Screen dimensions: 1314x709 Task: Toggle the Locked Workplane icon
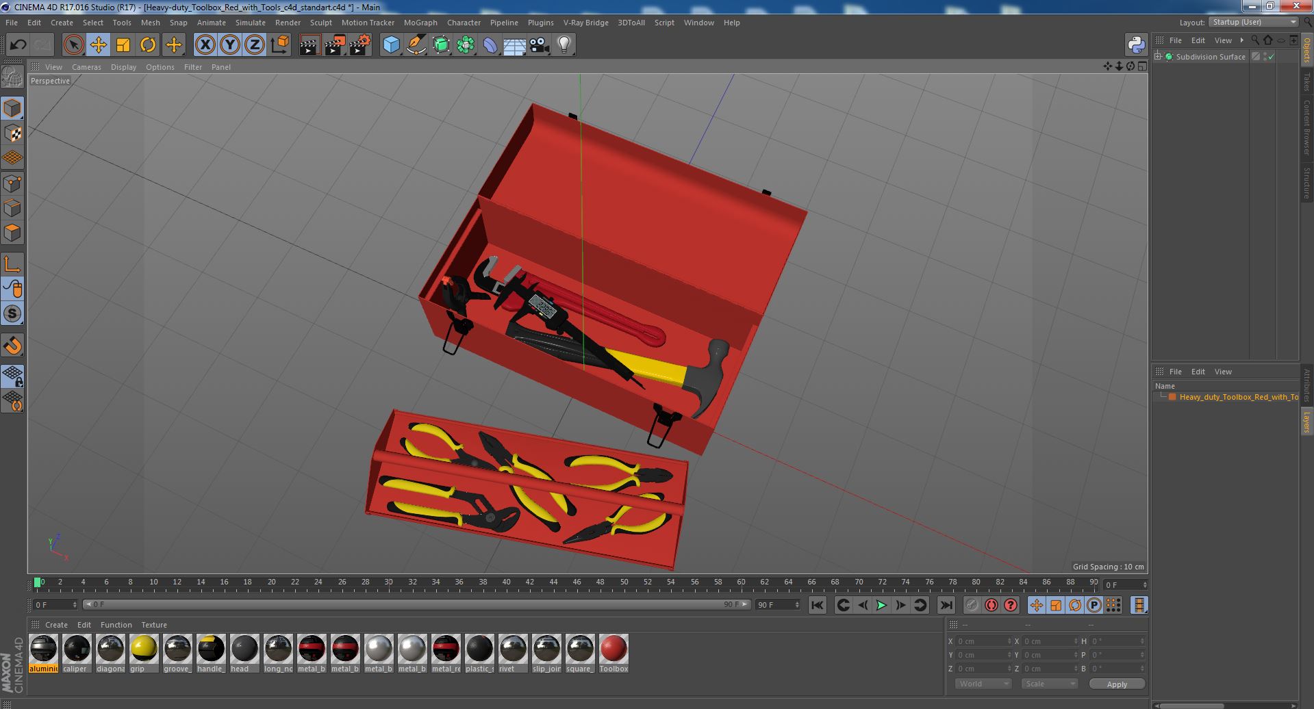click(12, 376)
